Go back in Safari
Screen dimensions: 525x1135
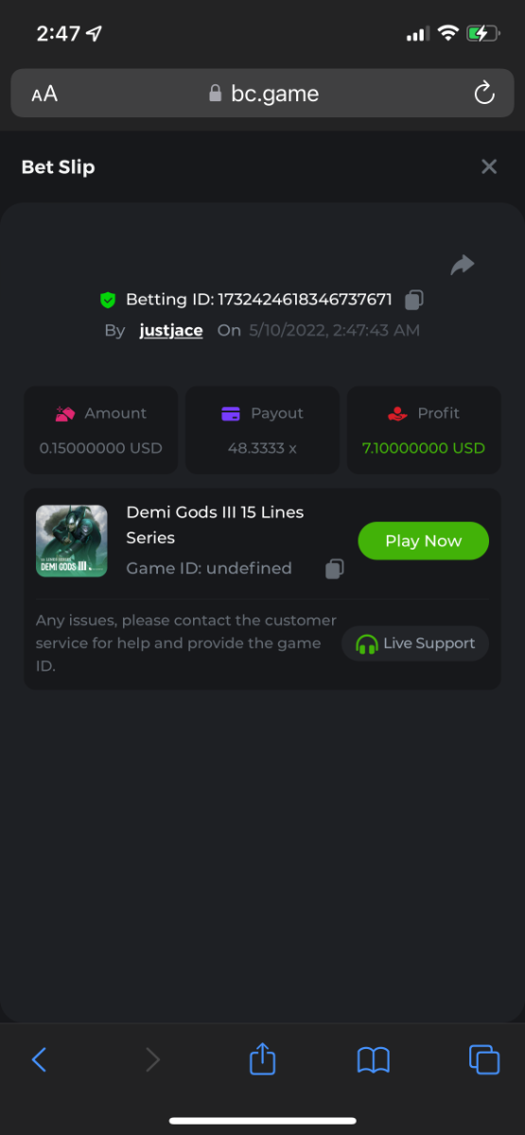point(39,1059)
